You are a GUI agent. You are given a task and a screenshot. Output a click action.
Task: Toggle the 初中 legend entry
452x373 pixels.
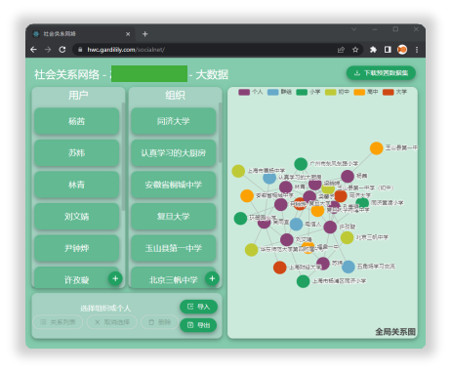coord(337,92)
